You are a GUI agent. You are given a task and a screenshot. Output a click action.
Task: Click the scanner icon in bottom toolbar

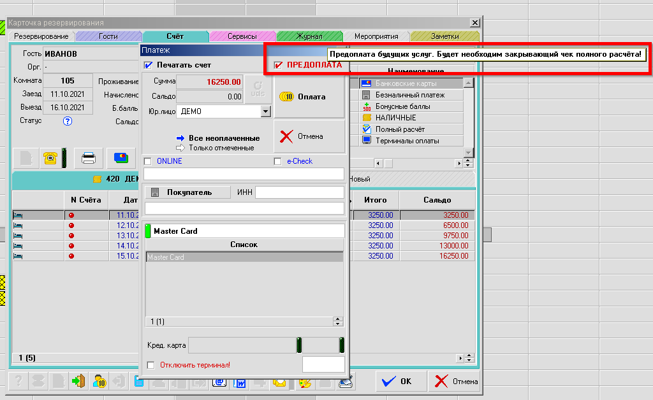pos(346,382)
